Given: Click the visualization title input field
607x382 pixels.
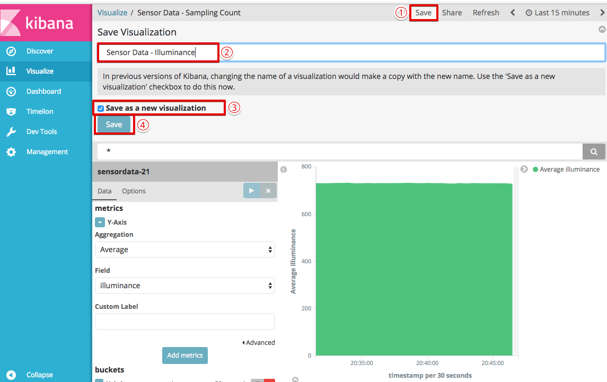Looking at the screenshot, I should [351, 52].
